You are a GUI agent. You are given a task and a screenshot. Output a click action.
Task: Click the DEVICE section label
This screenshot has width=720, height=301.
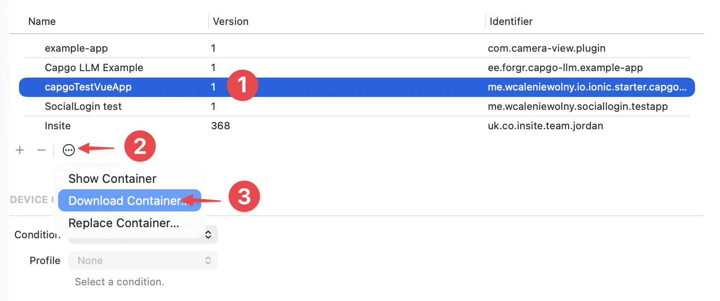(28, 199)
